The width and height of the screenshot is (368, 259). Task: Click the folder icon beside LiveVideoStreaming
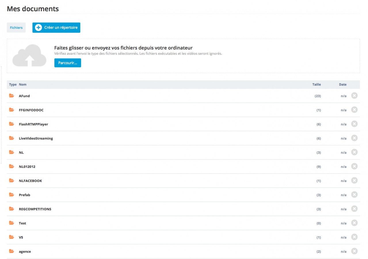[12, 138]
